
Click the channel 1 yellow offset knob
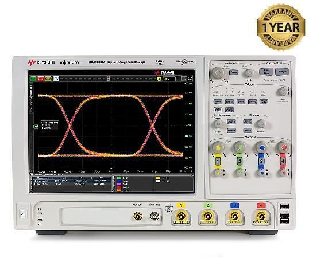pos(218,173)
